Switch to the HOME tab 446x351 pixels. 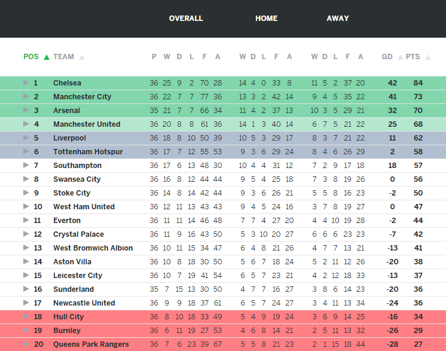point(266,19)
